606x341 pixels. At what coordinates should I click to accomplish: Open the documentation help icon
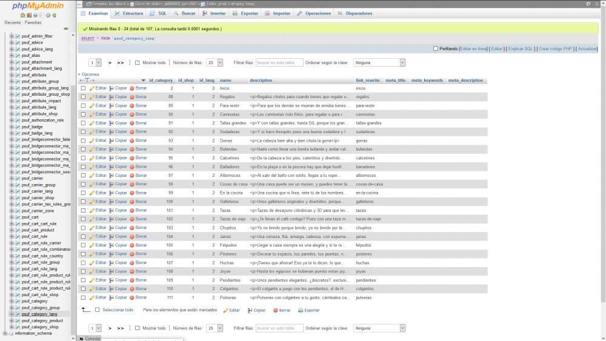(35, 16)
